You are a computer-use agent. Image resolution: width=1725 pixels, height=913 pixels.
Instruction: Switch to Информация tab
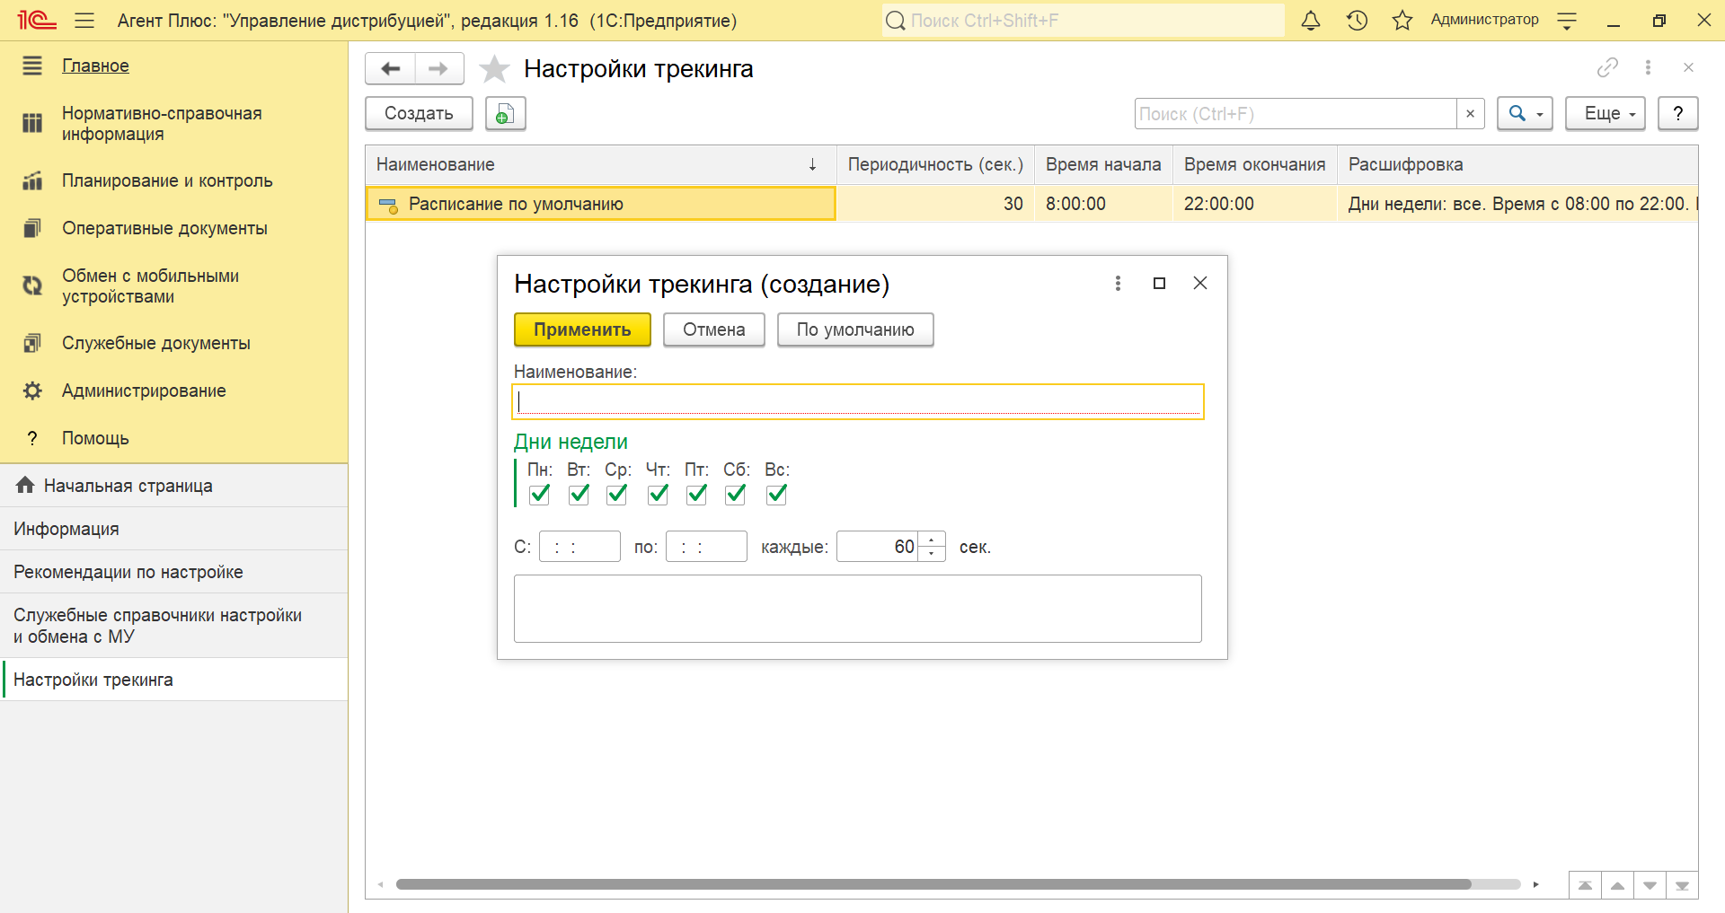174,529
